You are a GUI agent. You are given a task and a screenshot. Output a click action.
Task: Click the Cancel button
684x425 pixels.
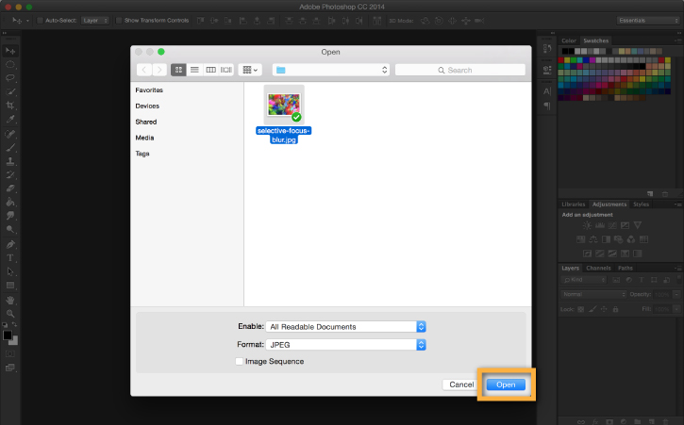pyautogui.click(x=461, y=384)
